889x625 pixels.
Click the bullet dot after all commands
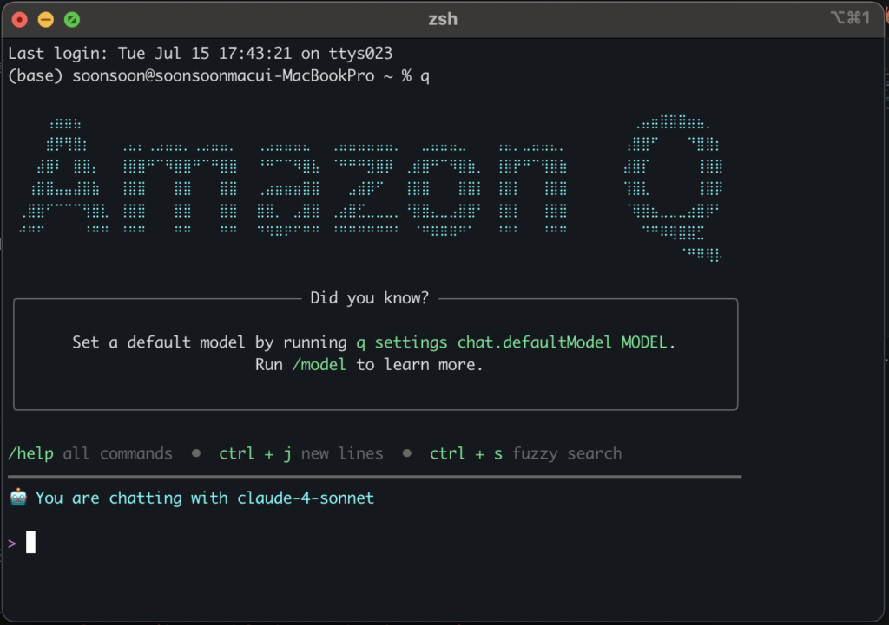click(196, 453)
